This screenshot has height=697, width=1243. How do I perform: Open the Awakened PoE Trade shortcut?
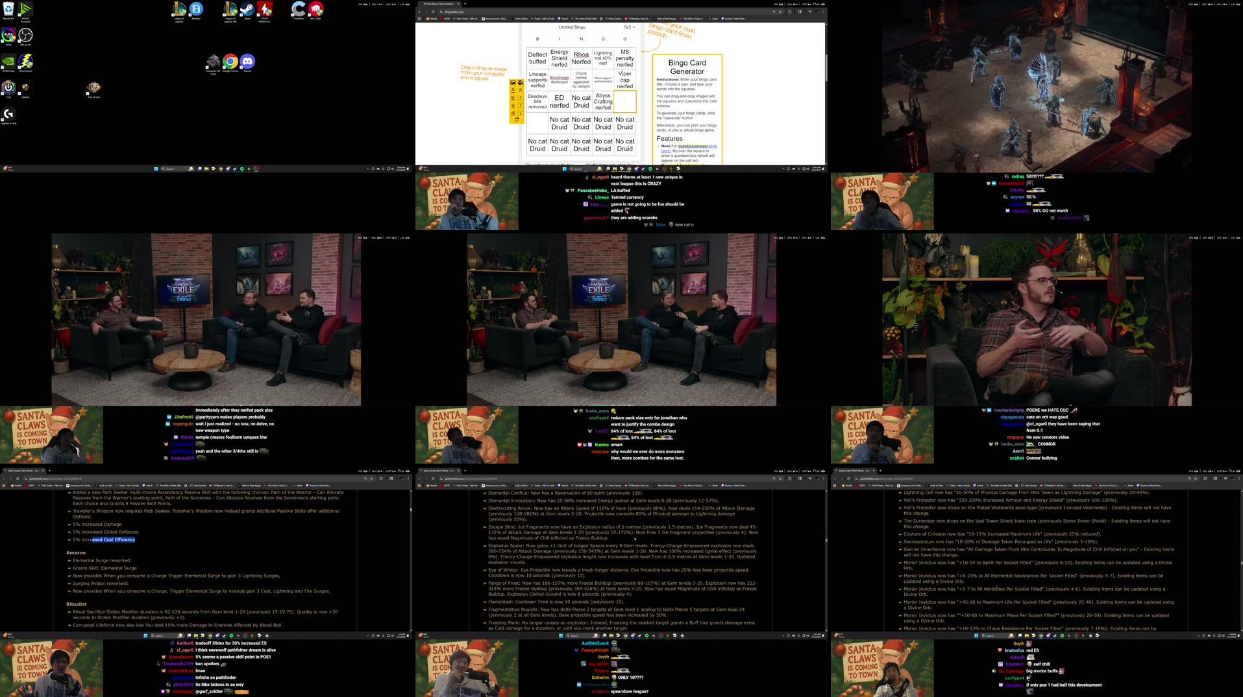tap(213, 62)
